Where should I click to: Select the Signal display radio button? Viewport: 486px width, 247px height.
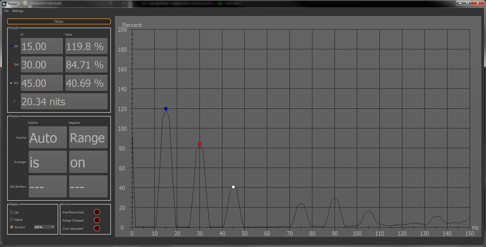[x=12, y=220]
